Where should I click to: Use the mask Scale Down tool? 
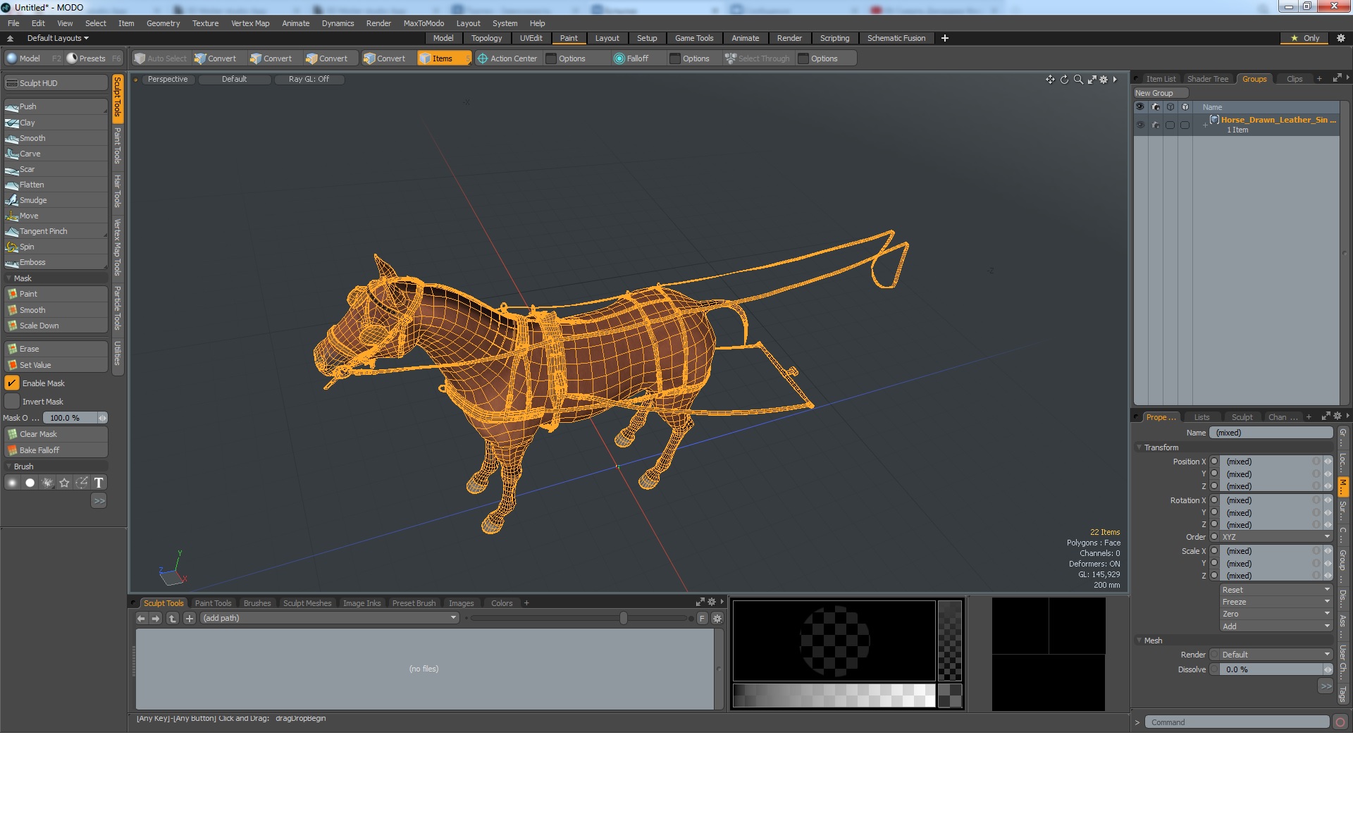56,326
